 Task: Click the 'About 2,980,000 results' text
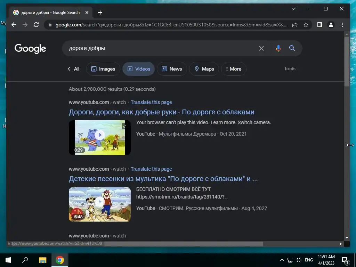pyautogui.click(x=112, y=89)
